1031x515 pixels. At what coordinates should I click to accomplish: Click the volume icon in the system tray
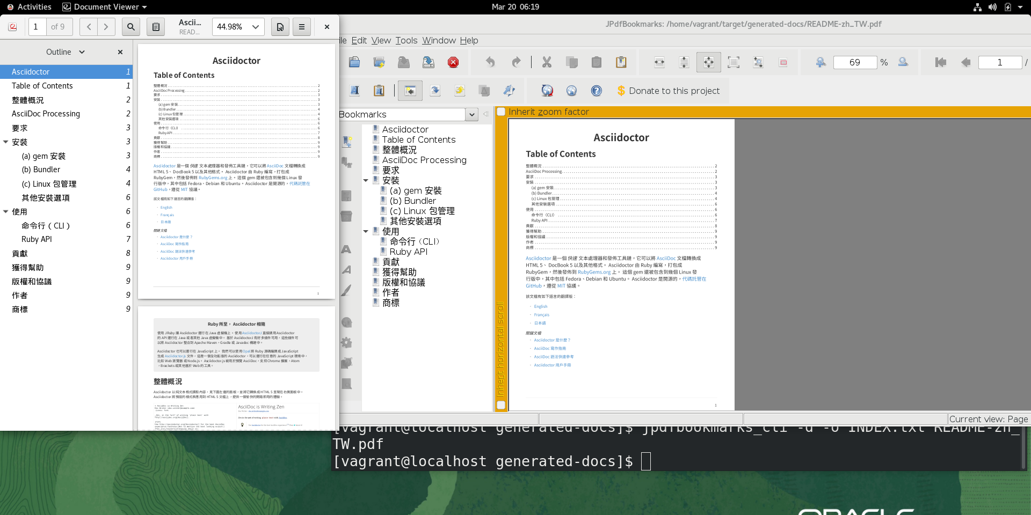992,7
